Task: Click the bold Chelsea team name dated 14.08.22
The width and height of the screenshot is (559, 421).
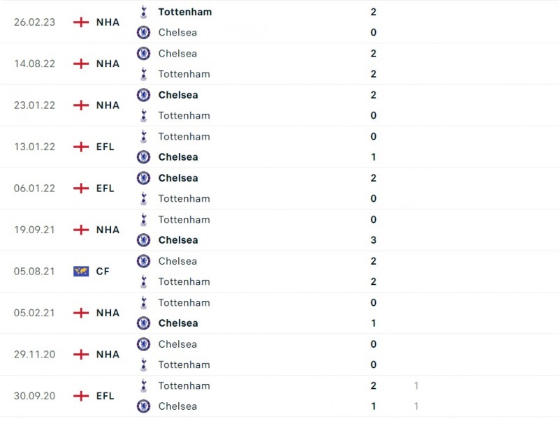Action: pyautogui.click(x=177, y=53)
